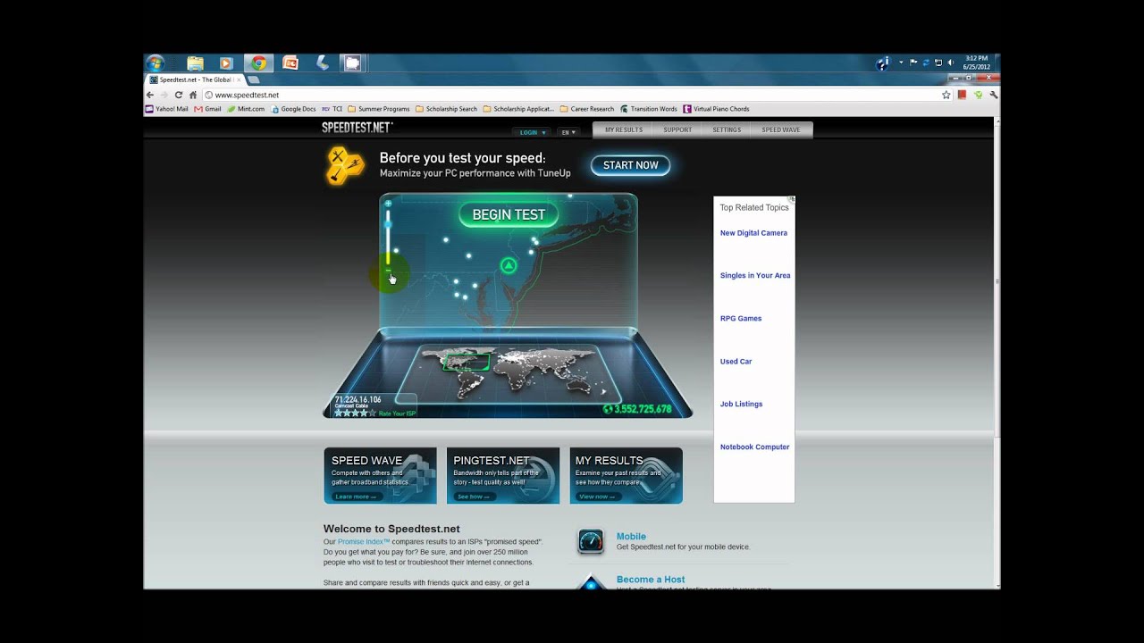Screen dimensions: 1144x643
Task: Open the Chrome wrench settings menu
Action: point(993,95)
